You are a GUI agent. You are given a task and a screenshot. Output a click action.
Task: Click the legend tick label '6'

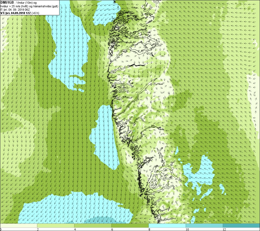click(112, 229)
